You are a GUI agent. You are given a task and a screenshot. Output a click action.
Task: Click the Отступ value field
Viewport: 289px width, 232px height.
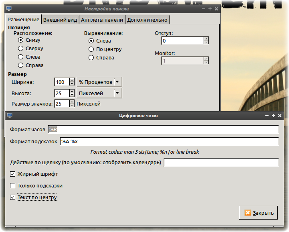(x=182, y=41)
